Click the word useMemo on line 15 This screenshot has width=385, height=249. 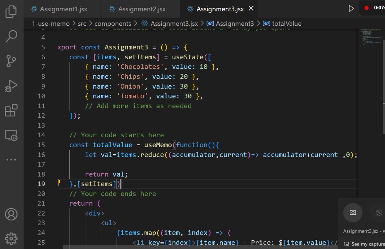pos(158,145)
